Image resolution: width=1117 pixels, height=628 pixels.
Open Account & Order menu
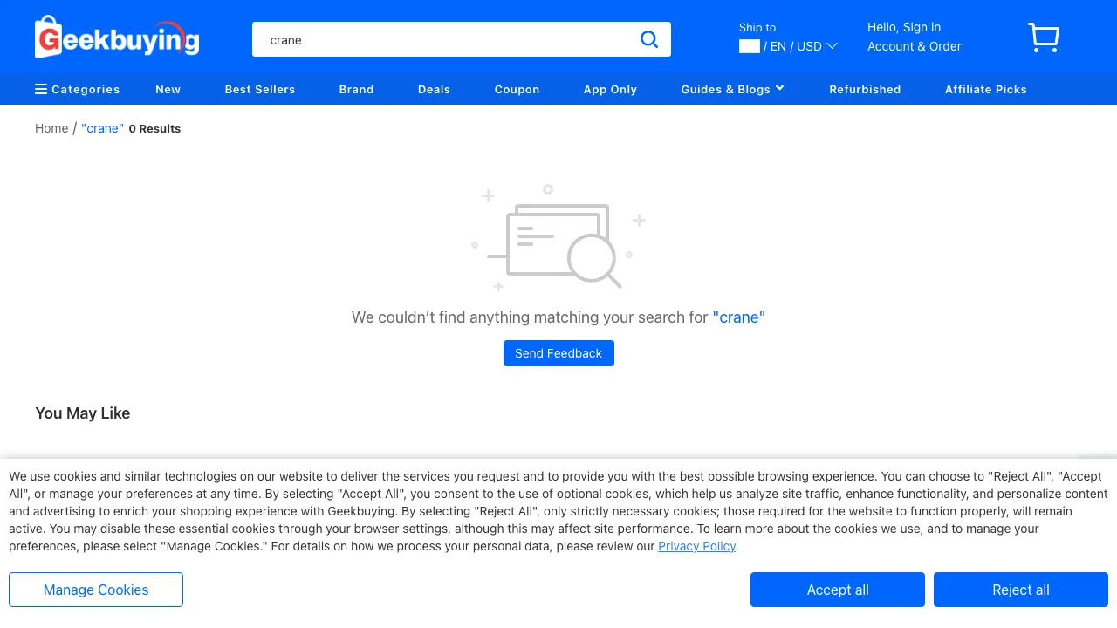coord(915,46)
